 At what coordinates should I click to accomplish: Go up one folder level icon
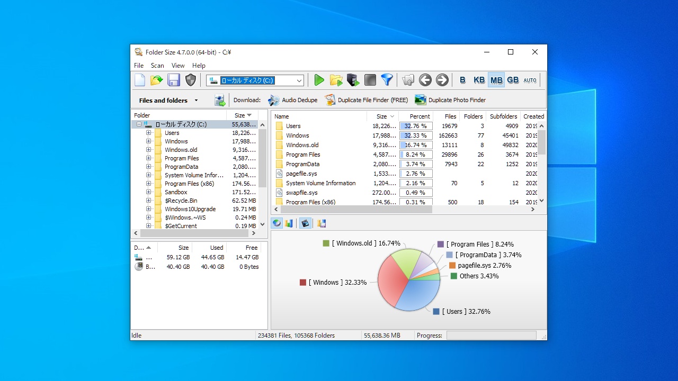coord(408,80)
